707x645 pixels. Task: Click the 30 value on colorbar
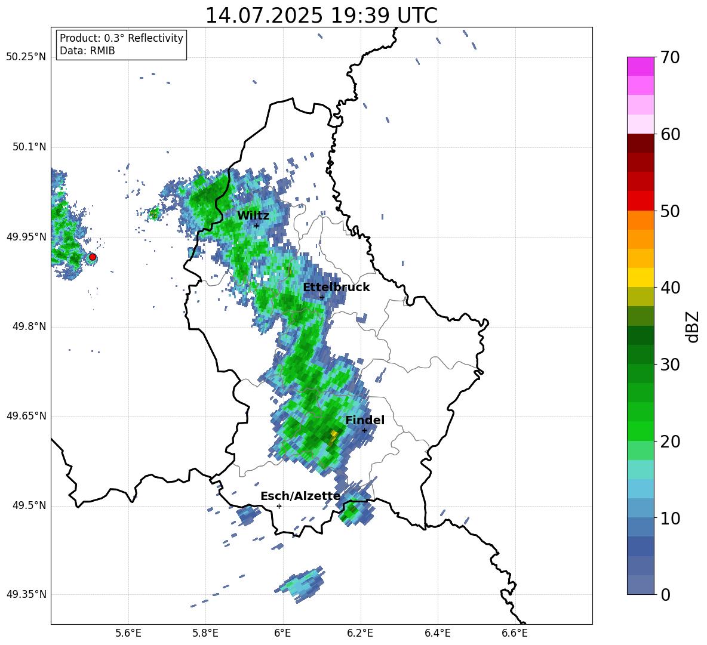[670, 365]
